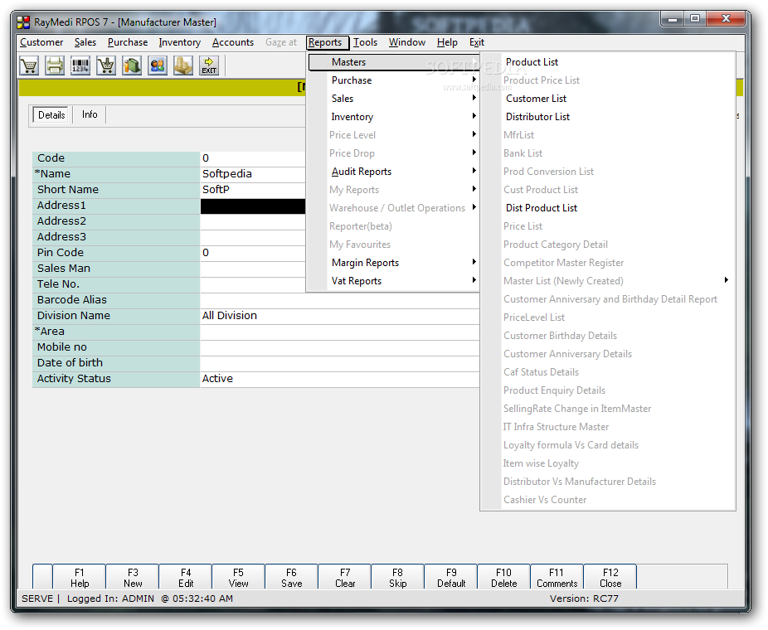
Task: Click the Code field showing 0
Action: [253, 158]
